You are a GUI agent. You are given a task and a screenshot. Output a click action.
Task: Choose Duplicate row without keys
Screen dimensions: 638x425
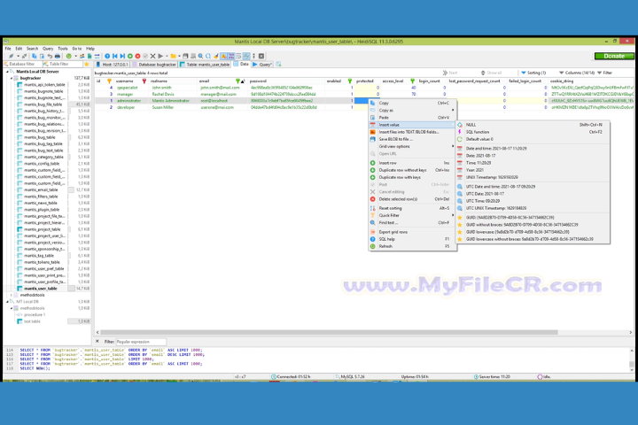(x=412, y=170)
